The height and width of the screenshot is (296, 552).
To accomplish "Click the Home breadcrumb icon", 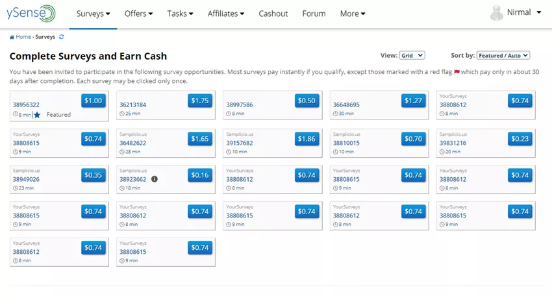I will click(x=12, y=37).
